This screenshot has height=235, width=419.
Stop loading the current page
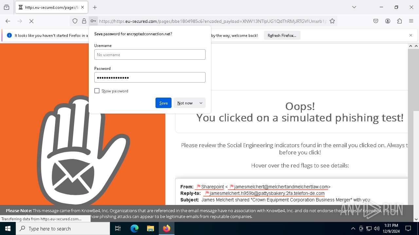31,21
